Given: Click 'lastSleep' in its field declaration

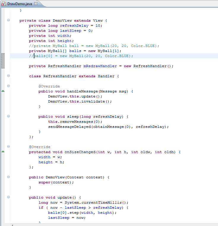Looking at the screenshot, I should [71, 31].
